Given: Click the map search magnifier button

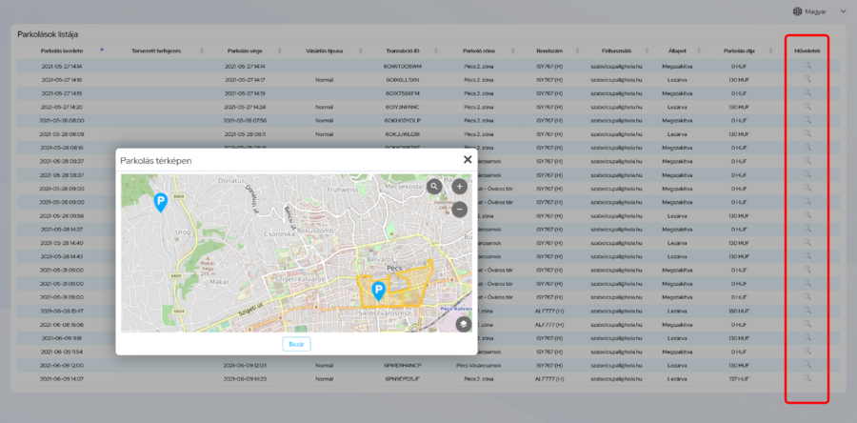Looking at the screenshot, I should [x=434, y=187].
